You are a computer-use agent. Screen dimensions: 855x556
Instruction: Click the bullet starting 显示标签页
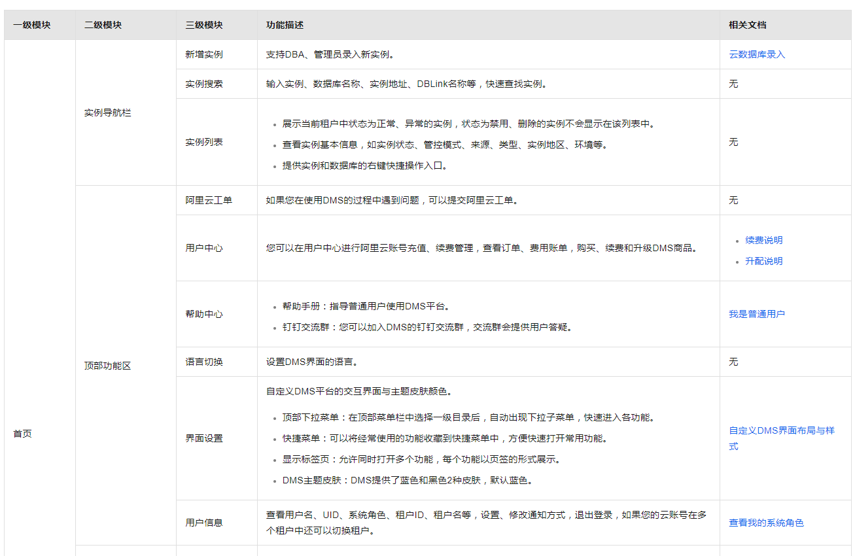point(421,459)
